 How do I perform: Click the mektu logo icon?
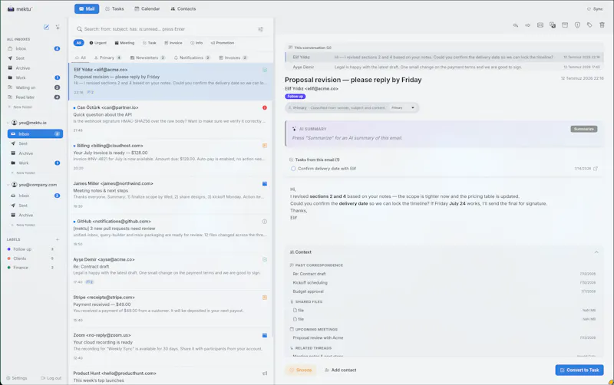[x=11, y=8]
